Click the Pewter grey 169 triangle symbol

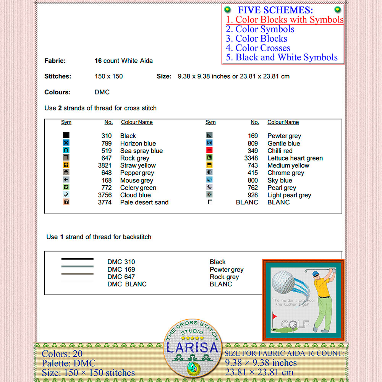click(209, 135)
